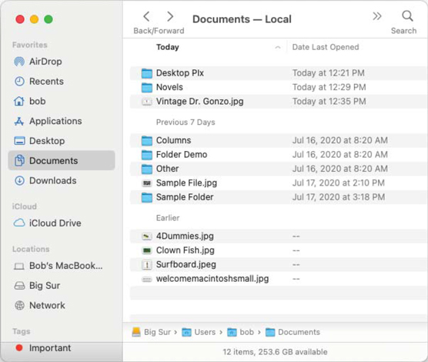
Task: Click the Back arrow in toolbar
Action: (x=146, y=17)
